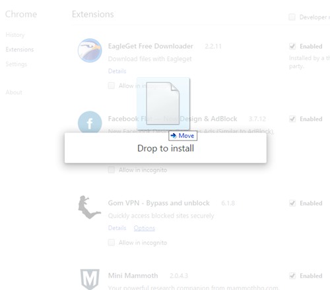Click version number 6.1.8
Viewport: 330px width, 290px height.
228,203
